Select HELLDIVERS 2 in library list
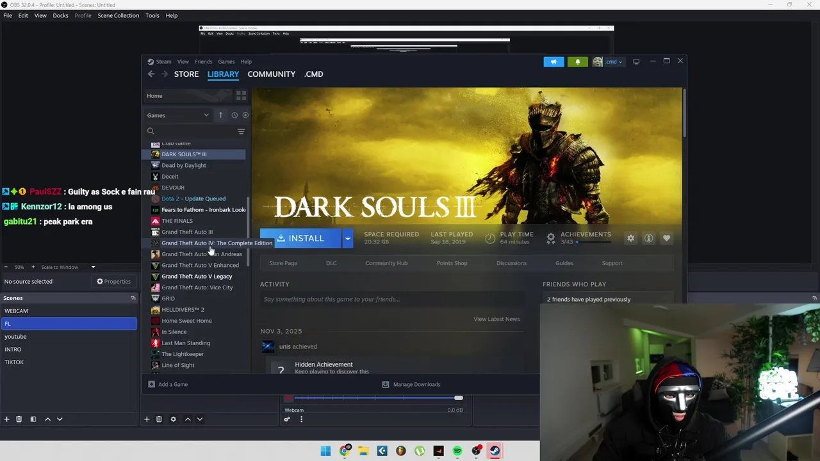Image resolution: width=820 pixels, height=461 pixels. pyautogui.click(x=183, y=310)
